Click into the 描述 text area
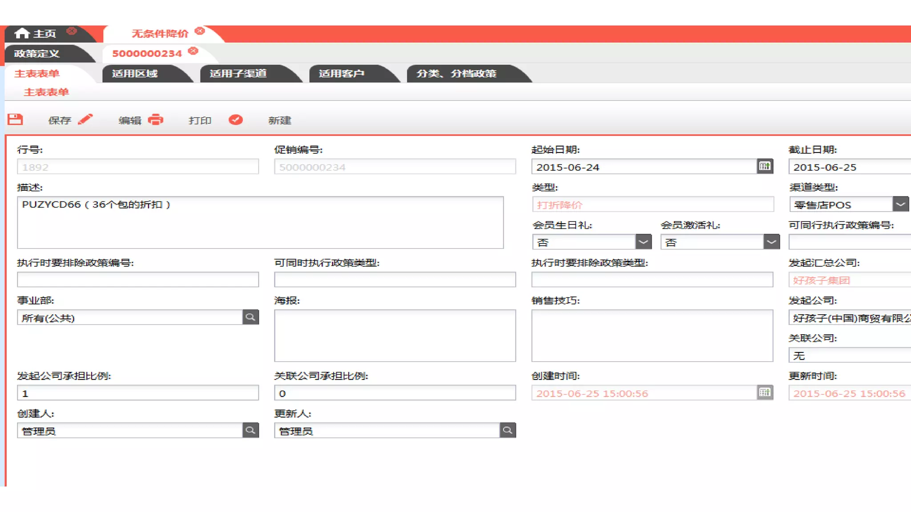 pos(260,223)
